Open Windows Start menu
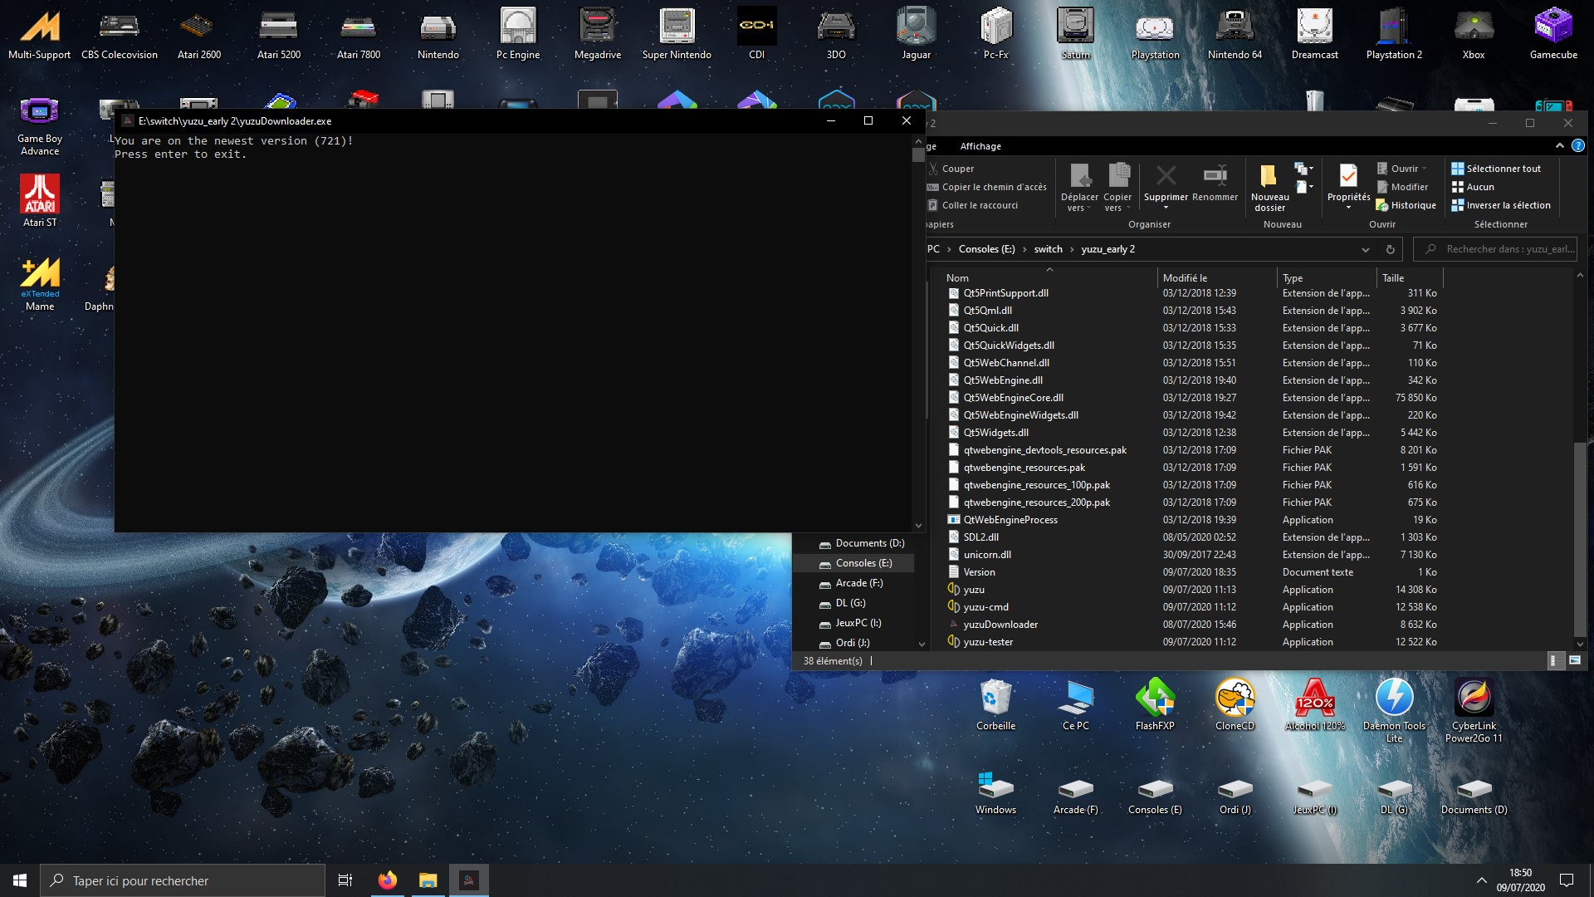This screenshot has height=897, width=1594. [20, 880]
